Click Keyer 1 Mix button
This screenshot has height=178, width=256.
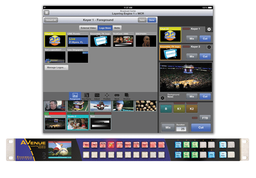(x=192, y=39)
